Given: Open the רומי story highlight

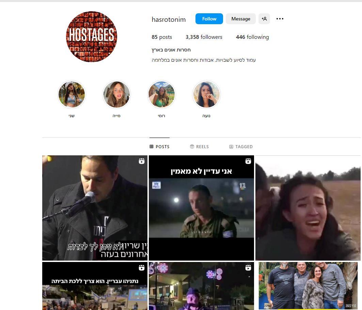Looking at the screenshot, I should click(x=161, y=95).
